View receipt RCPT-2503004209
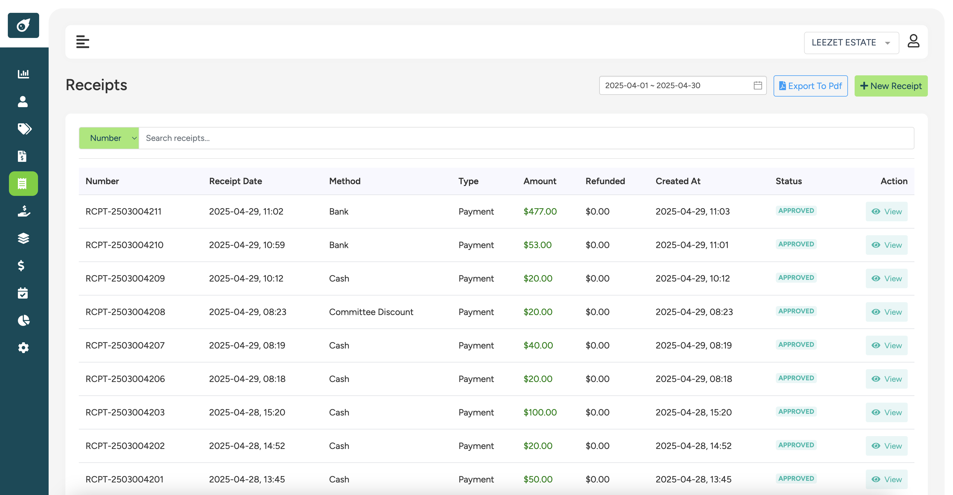 (886, 278)
